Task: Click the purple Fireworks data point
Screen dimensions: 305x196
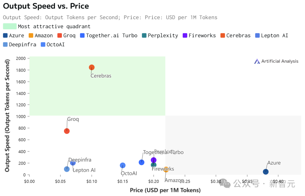Action: point(154,160)
